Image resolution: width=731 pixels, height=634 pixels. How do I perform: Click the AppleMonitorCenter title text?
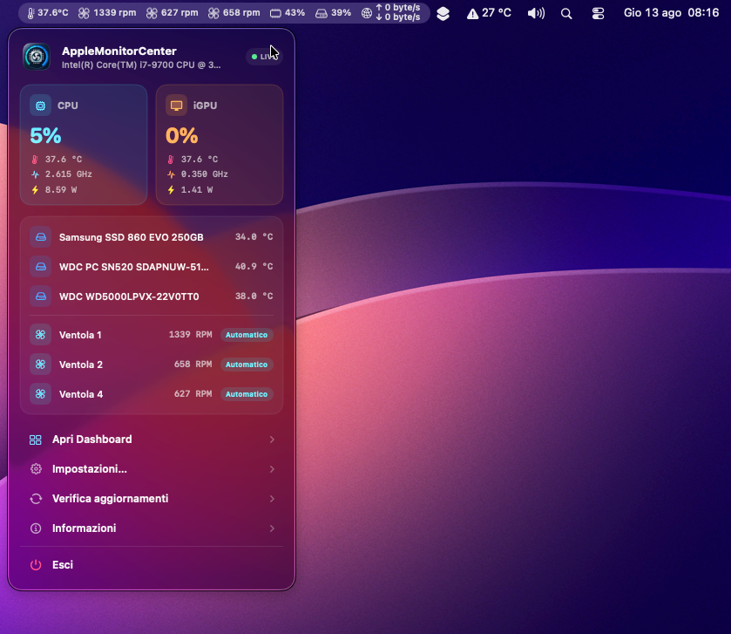point(119,51)
